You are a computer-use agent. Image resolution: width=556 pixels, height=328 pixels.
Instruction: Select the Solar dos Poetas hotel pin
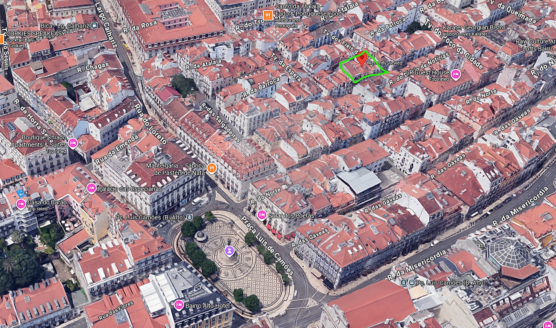tap(262, 215)
